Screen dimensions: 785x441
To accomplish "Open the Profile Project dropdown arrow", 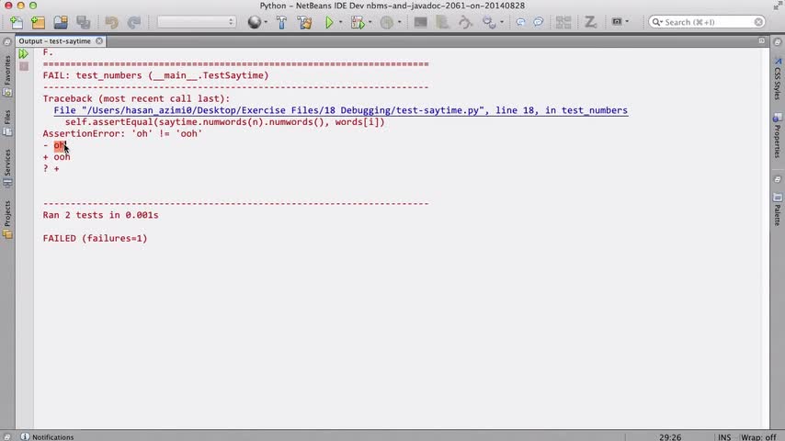I will tap(399, 22).
